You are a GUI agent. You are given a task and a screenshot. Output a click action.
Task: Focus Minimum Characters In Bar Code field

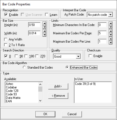point(102,25)
